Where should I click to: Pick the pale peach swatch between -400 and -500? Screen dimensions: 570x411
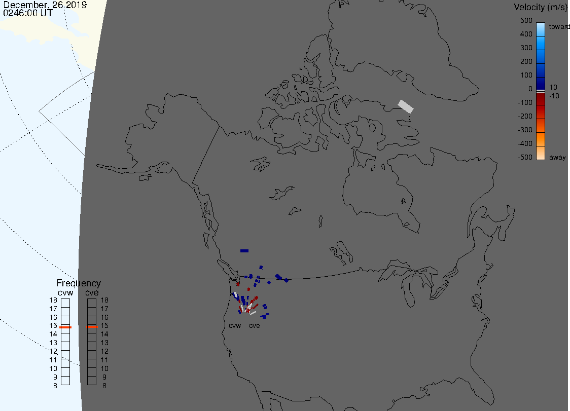(x=541, y=153)
